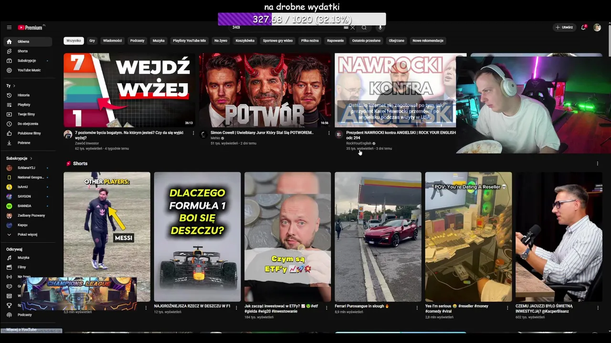Screen dimensions: 611x343
Task: Expand the Subskrypcje section header
Action: click(20, 158)
